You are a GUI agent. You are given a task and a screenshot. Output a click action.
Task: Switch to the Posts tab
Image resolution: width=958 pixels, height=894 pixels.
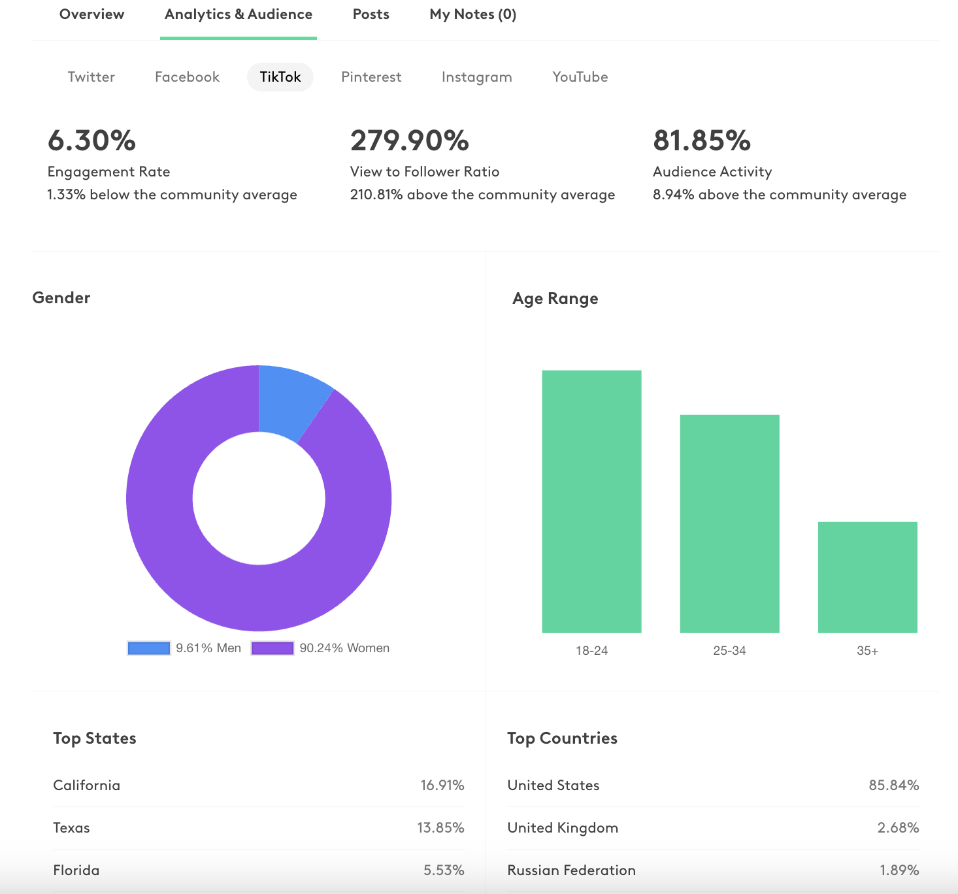371,14
